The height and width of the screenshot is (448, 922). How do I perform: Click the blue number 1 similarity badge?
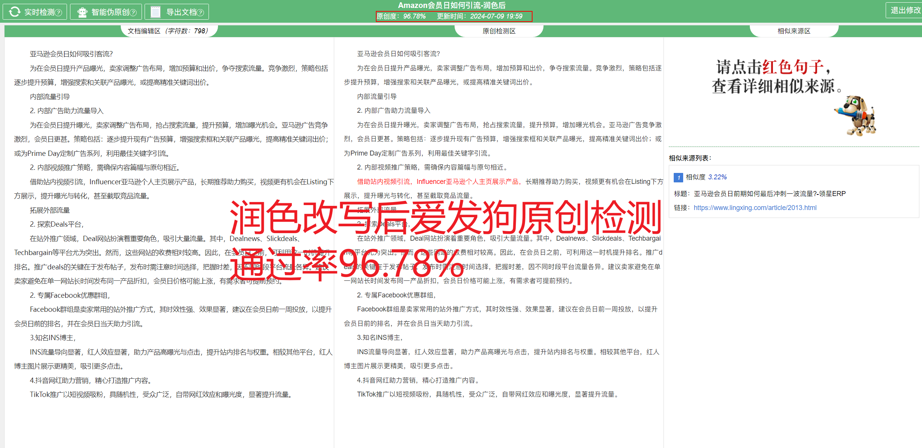(x=678, y=177)
